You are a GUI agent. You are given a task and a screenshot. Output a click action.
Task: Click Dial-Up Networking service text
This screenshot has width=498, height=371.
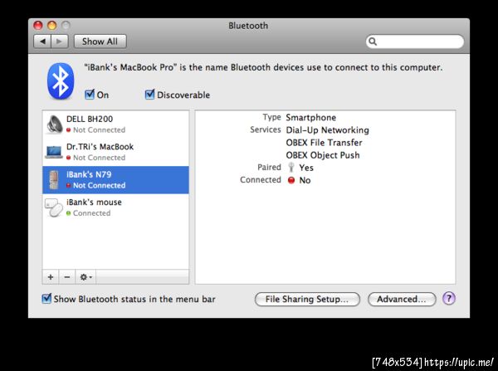(x=328, y=130)
